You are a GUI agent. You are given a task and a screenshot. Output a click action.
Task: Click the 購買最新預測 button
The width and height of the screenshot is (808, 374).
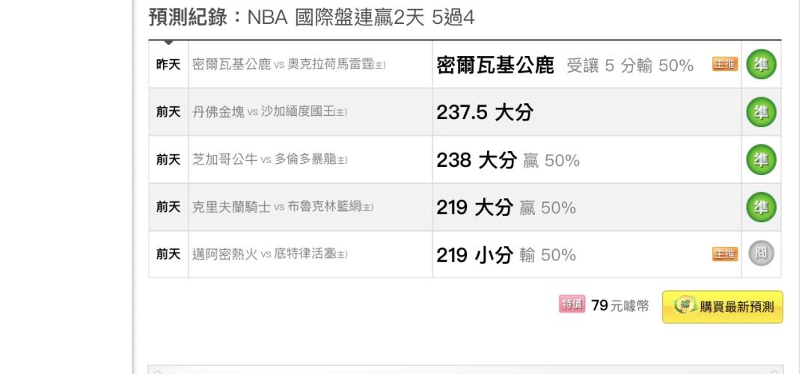point(723,307)
